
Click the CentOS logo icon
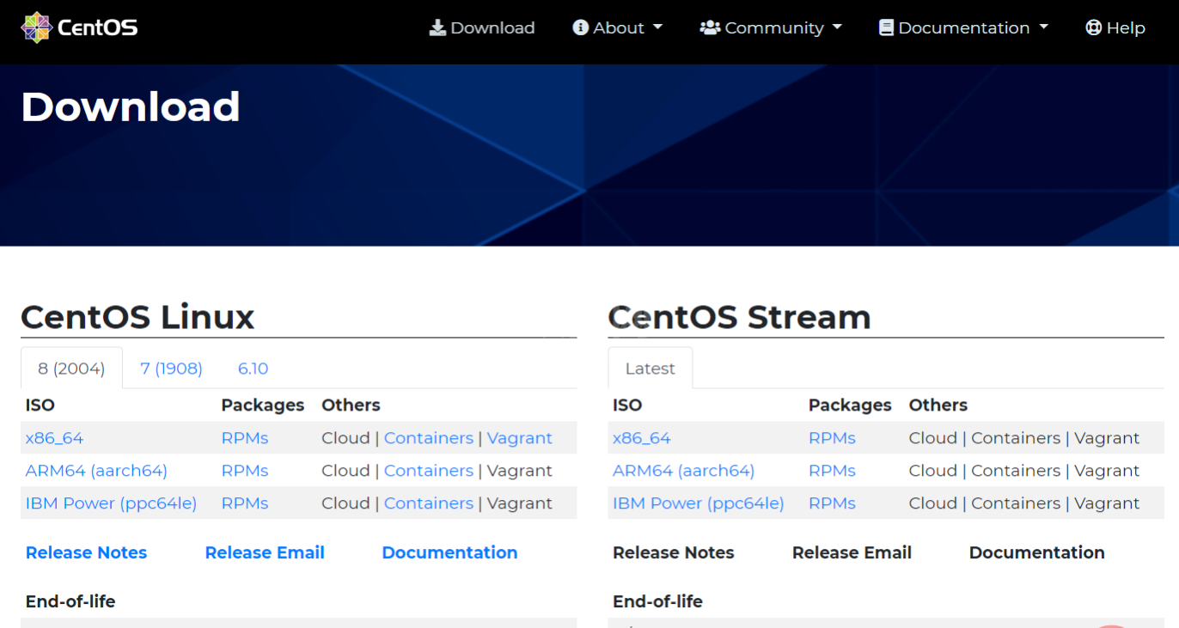[x=36, y=27]
